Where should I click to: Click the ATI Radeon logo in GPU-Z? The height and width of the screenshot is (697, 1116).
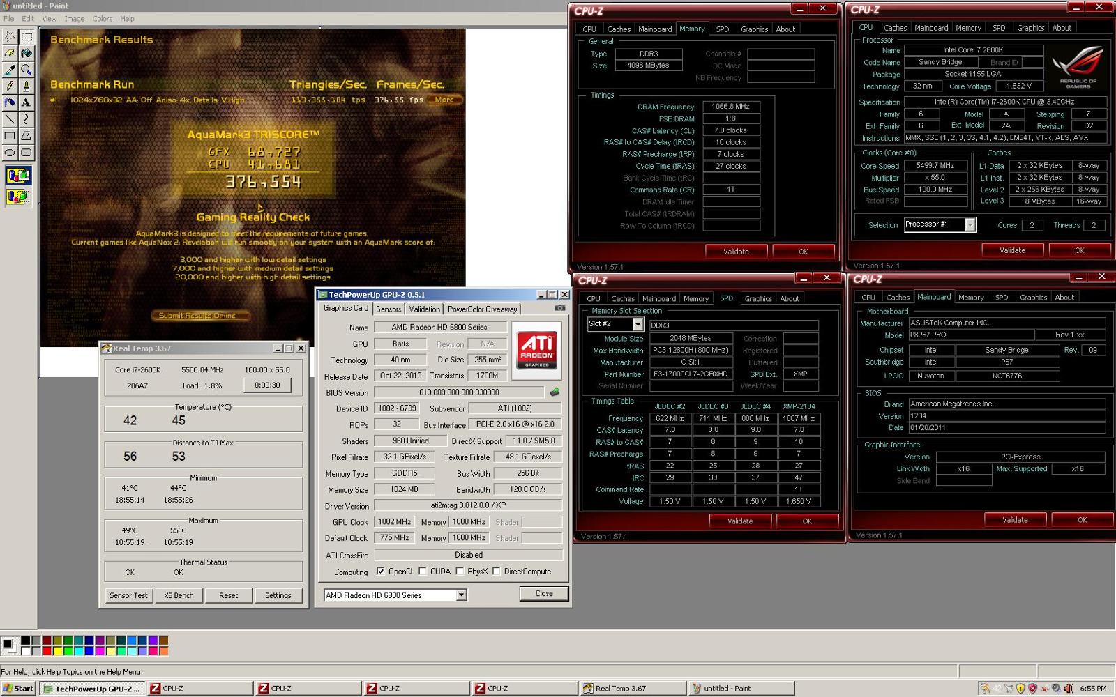tap(536, 350)
